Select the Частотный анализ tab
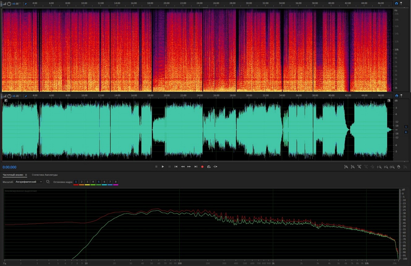411x266 pixels. (13, 175)
